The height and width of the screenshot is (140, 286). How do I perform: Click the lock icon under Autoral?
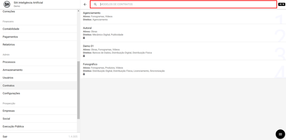click(x=84, y=38)
